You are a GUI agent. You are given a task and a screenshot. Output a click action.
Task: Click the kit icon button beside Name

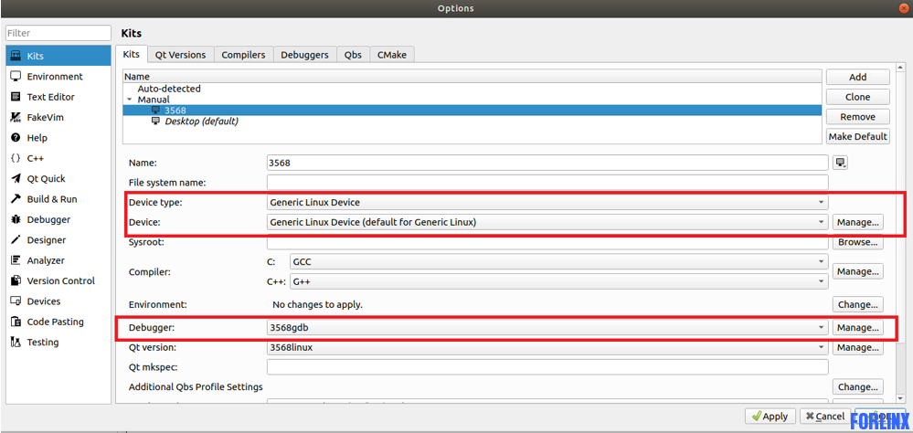[x=840, y=163]
